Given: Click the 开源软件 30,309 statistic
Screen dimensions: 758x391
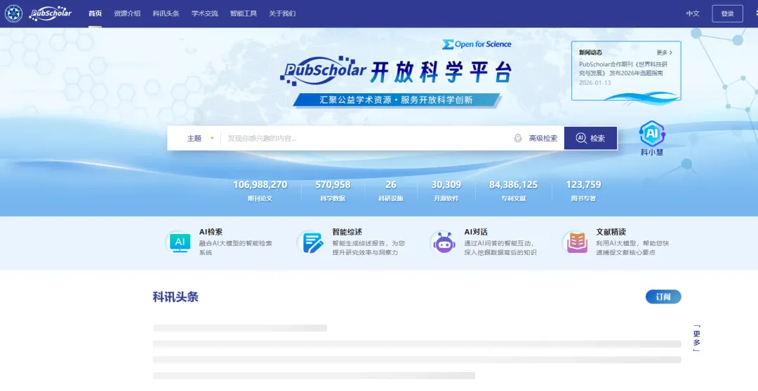Looking at the screenshot, I should click(x=446, y=191).
